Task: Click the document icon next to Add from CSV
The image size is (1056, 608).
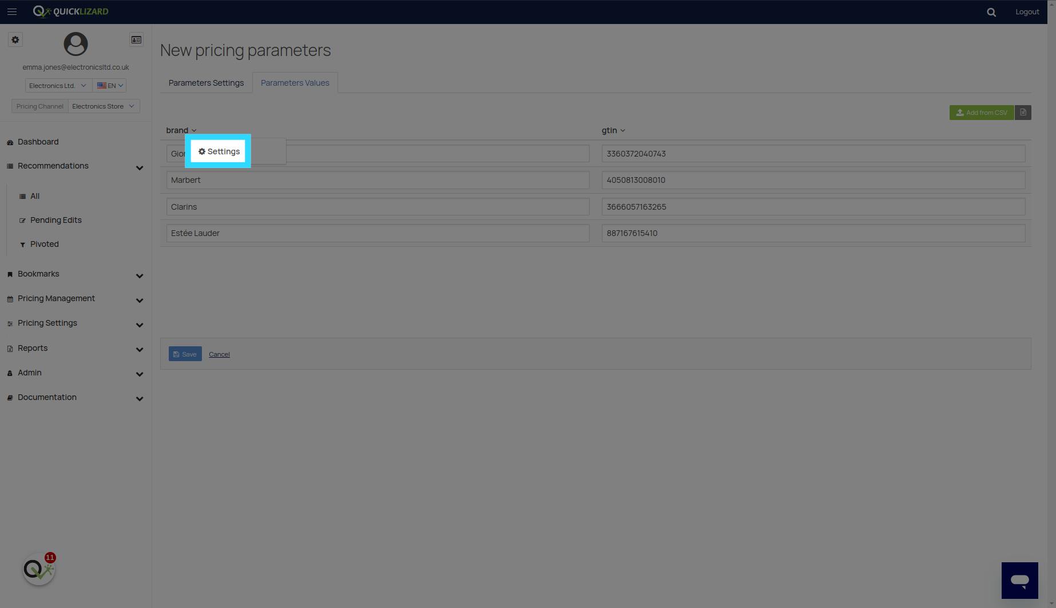Action: [1023, 113]
